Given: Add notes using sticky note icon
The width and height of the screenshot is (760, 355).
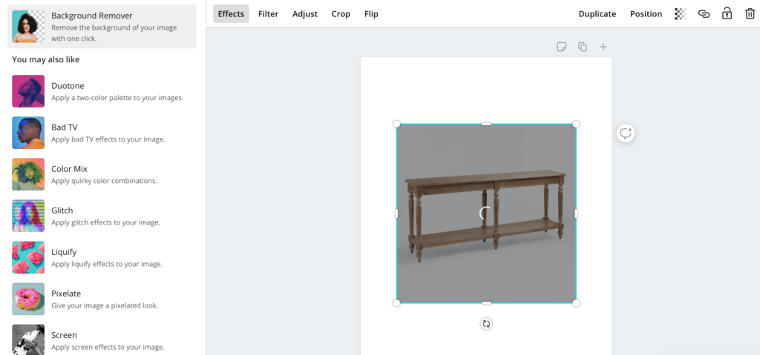Looking at the screenshot, I should pos(561,47).
